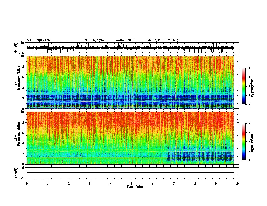Image resolution: width=267 pixels, height=206 pixels.
Task: Click the time axis tick label "8"
Action: coord(195,184)
